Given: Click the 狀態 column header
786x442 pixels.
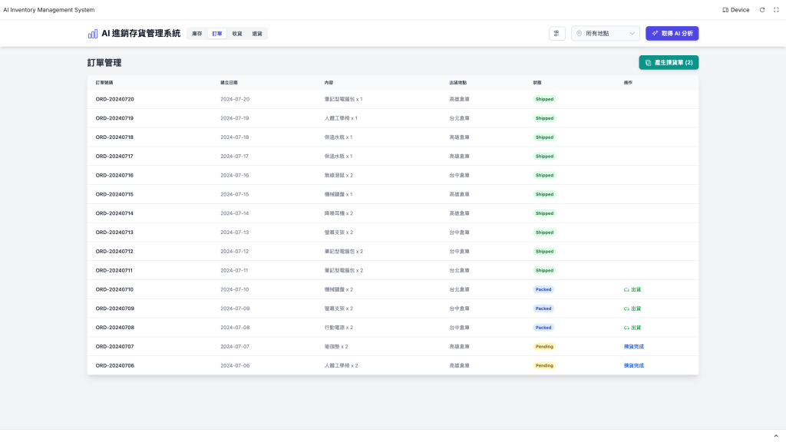Looking at the screenshot, I should (537, 83).
